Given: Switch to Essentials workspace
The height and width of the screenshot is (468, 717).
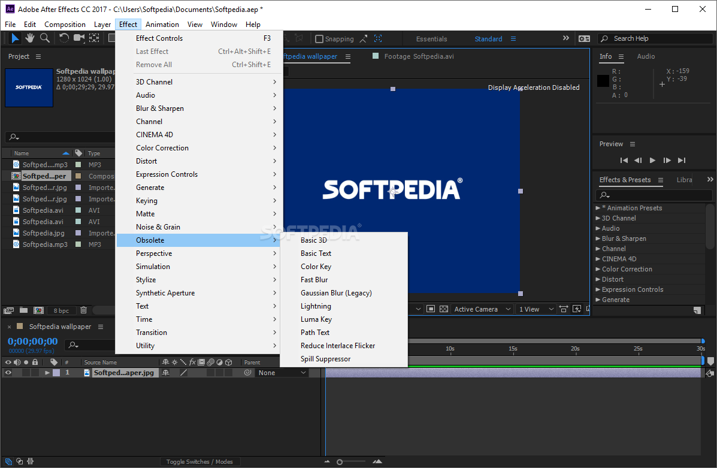Looking at the screenshot, I should 431,39.
